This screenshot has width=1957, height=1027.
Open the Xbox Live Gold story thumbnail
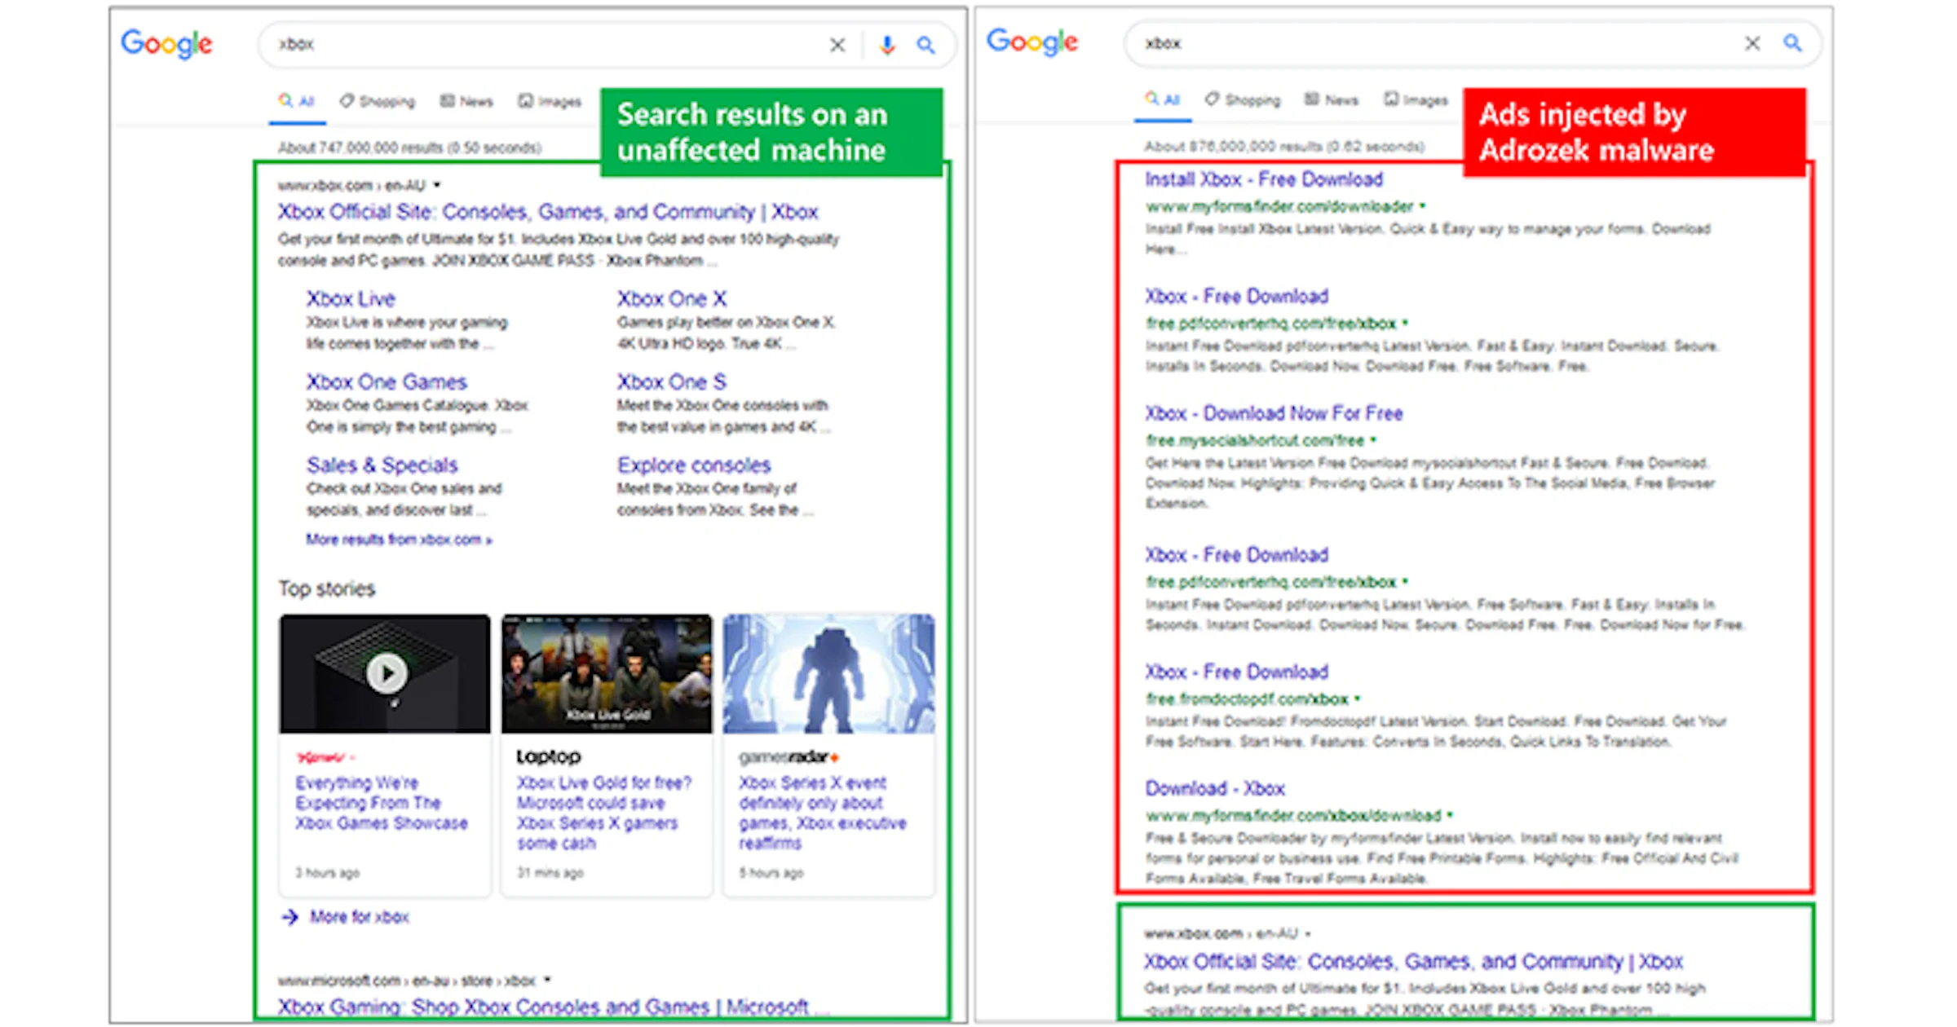coord(607,674)
